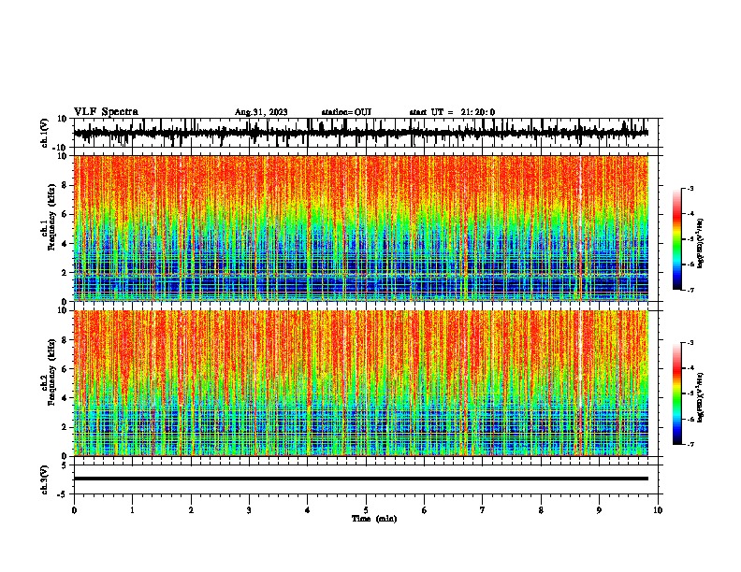Image resolution: width=741 pixels, height=572 pixels.
Task: Click the '-3' label on ch.1 color scale
Action: 690,189
